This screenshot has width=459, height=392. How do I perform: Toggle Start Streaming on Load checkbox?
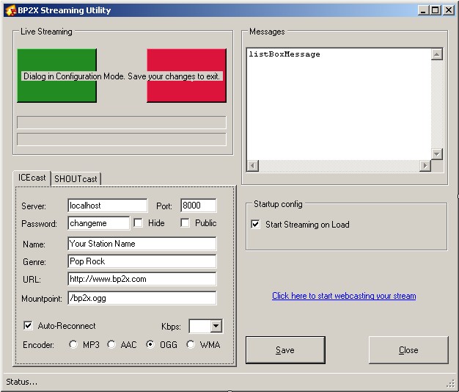pyautogui.click(x=255, y=225)
